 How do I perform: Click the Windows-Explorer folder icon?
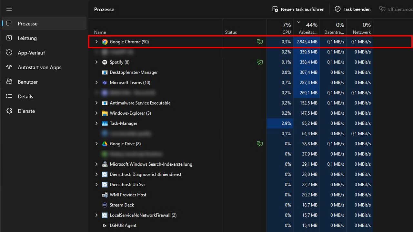click(105, 113)
